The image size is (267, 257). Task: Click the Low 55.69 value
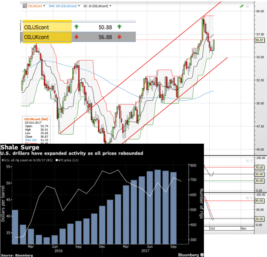click(44, 133)
